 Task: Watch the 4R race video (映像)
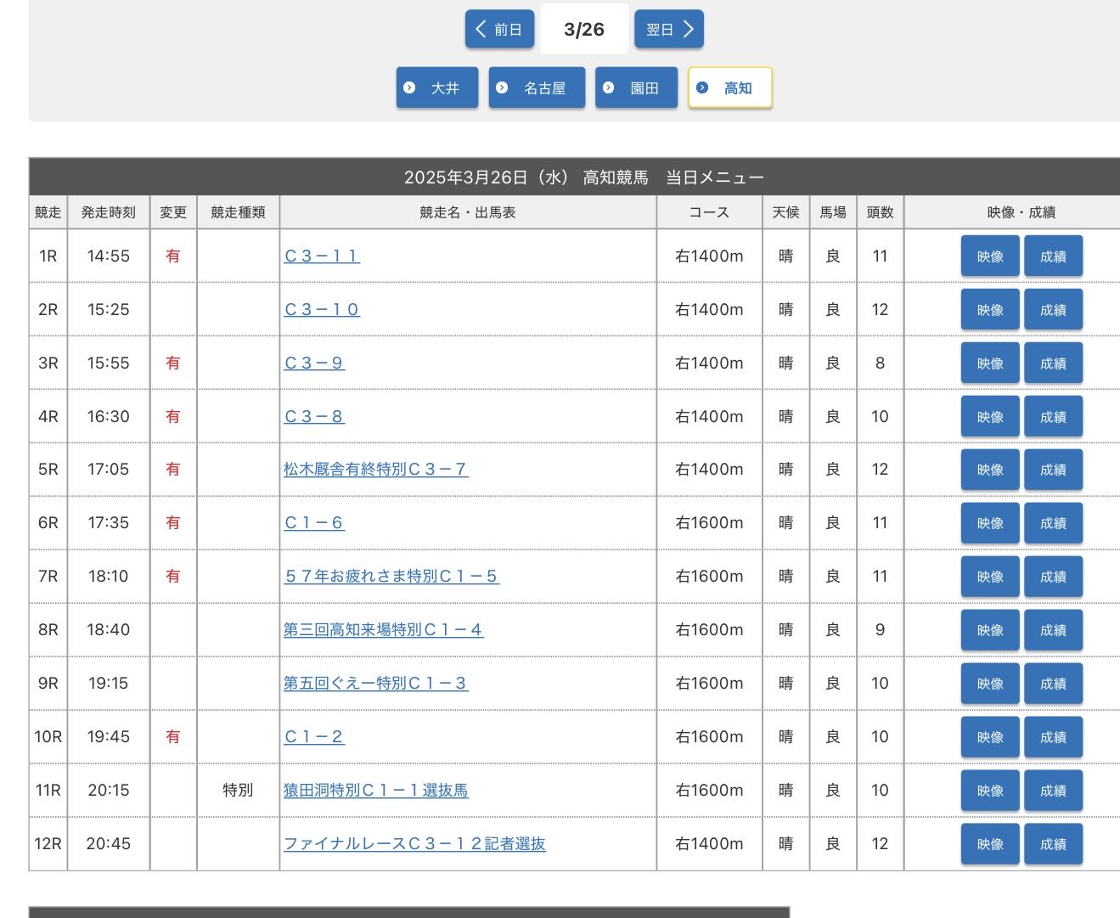990,416
